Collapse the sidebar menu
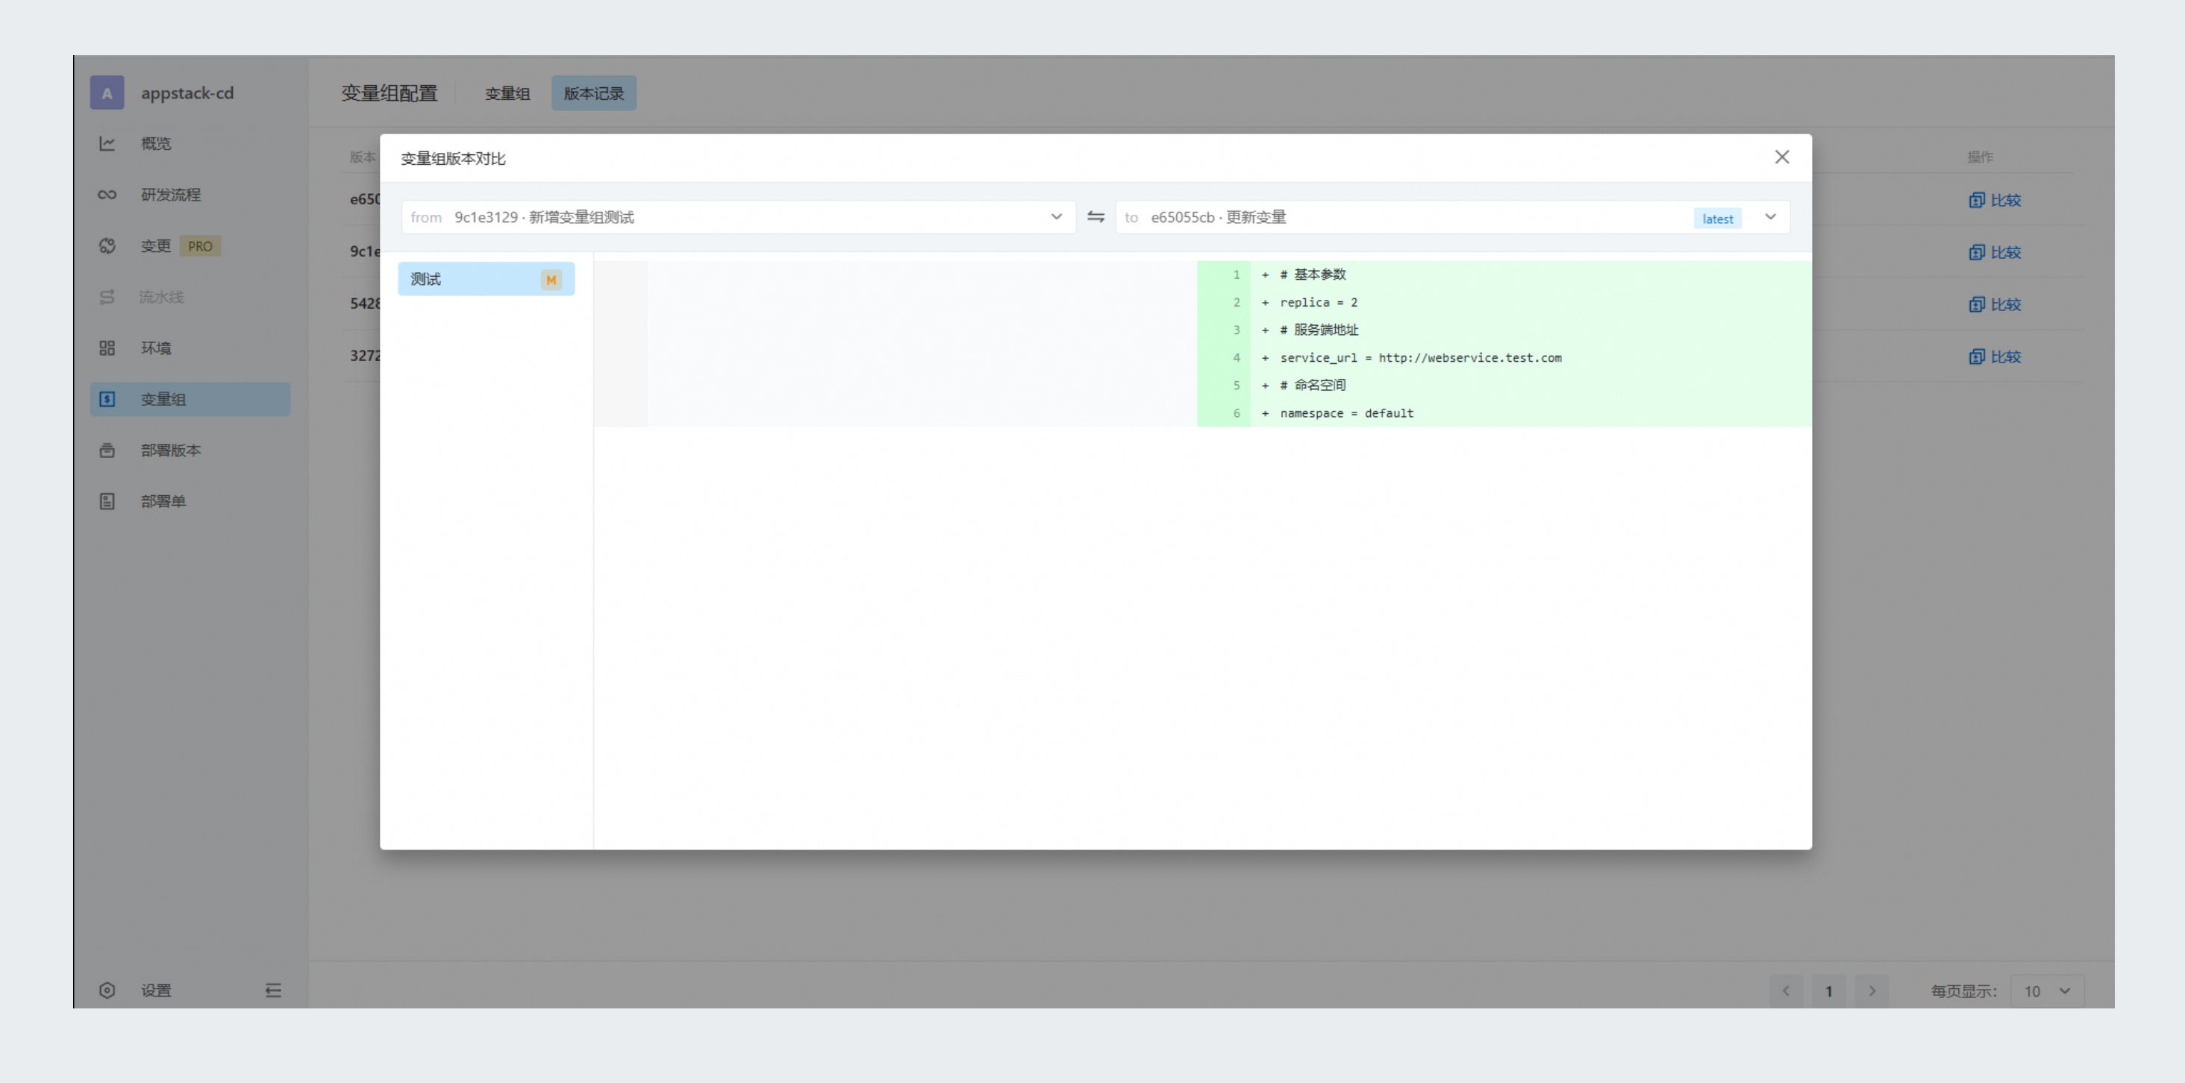The width and height of the screenshot is (2185, 1083). 272,990
